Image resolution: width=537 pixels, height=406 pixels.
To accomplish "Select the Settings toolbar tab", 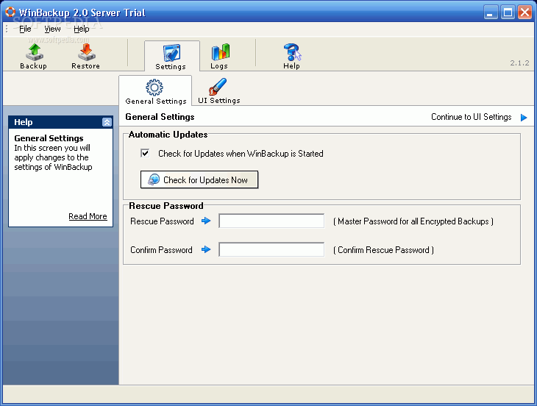I will click(171, 57).
